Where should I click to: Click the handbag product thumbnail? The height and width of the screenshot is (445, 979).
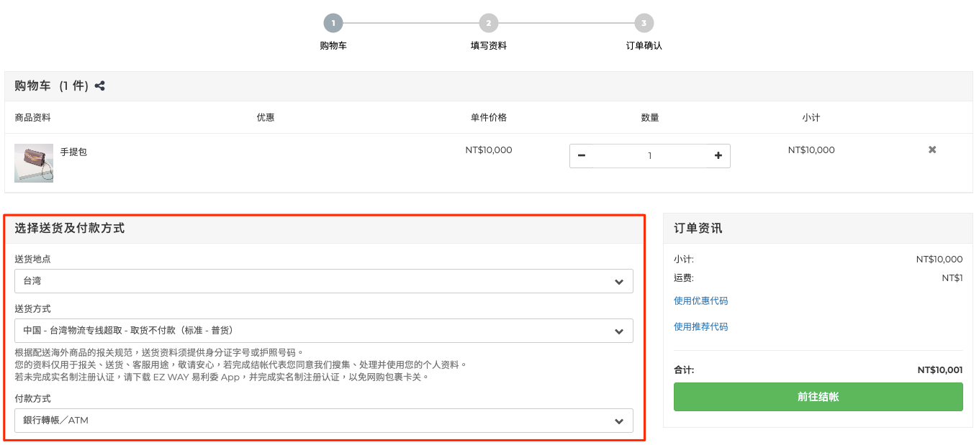pos(34,163)
